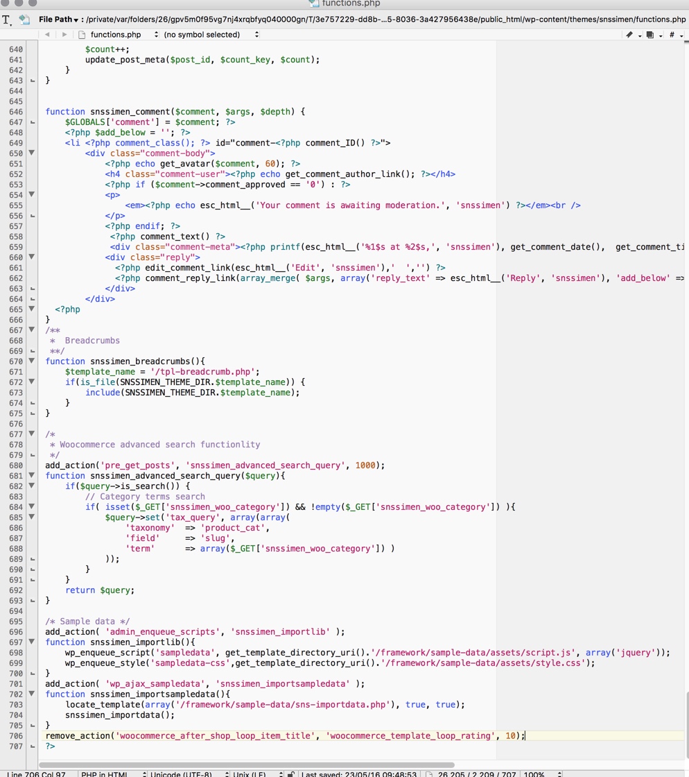The height and width of the screenshot is (777, 689).
Task: Collapse the fold triangle at line 697 importlib function
Action: click(x=32, y=642)
